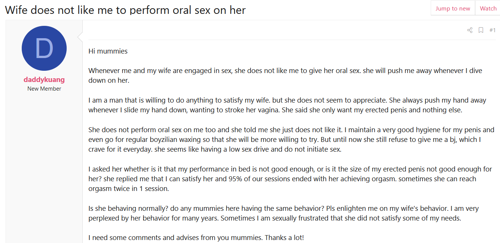Image resolution: width=500 pixels, height=243 pixels.
Task: Click the paragraph beginning 'She does not perform'
Action: [x=291, y=140]
